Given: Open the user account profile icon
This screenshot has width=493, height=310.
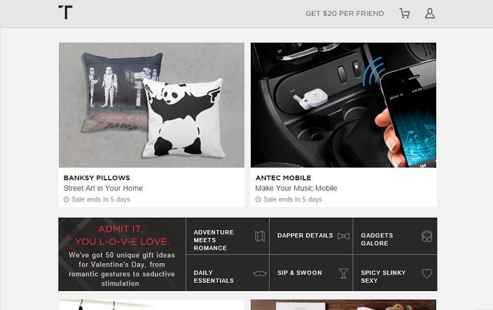Looking at the screenshot, I should click(x=430, y=13).
